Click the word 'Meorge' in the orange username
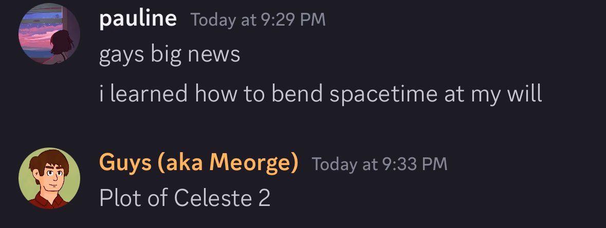This screenshot has width=606, height=228. pyautogui.click(x=253, y=162)
